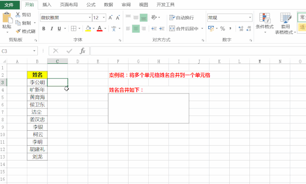Switch to 审阅 tab
This screenshot has height=184, width=306.
coord(126,5)
